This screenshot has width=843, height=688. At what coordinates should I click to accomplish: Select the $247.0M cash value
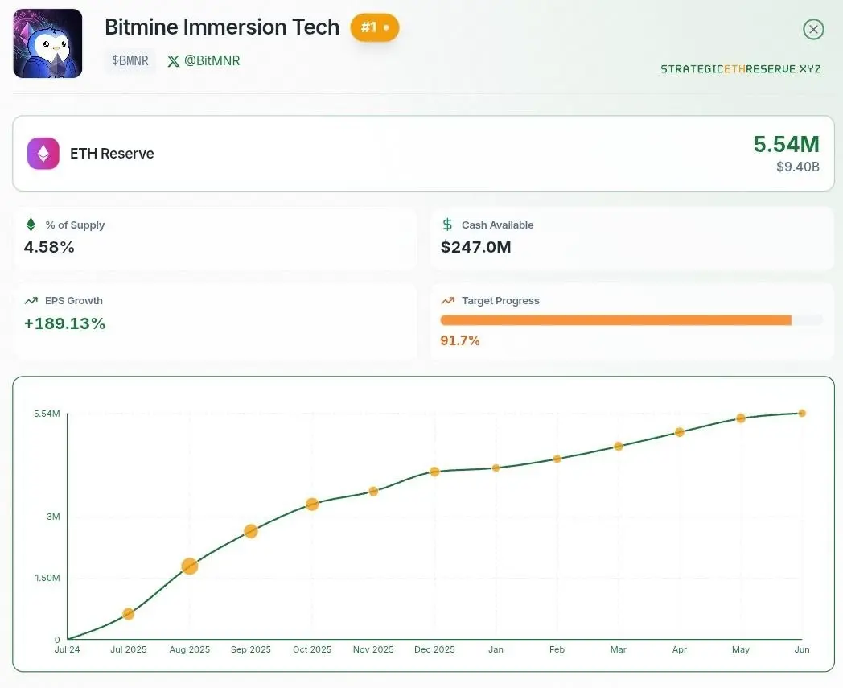(476, 248)
